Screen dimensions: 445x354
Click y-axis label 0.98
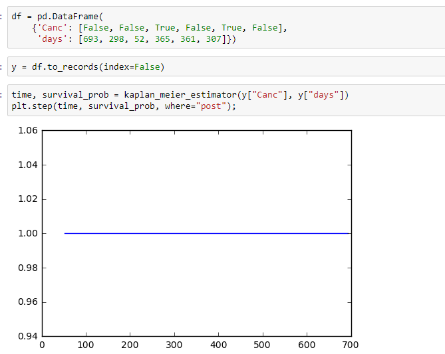(x=28, y=268)
